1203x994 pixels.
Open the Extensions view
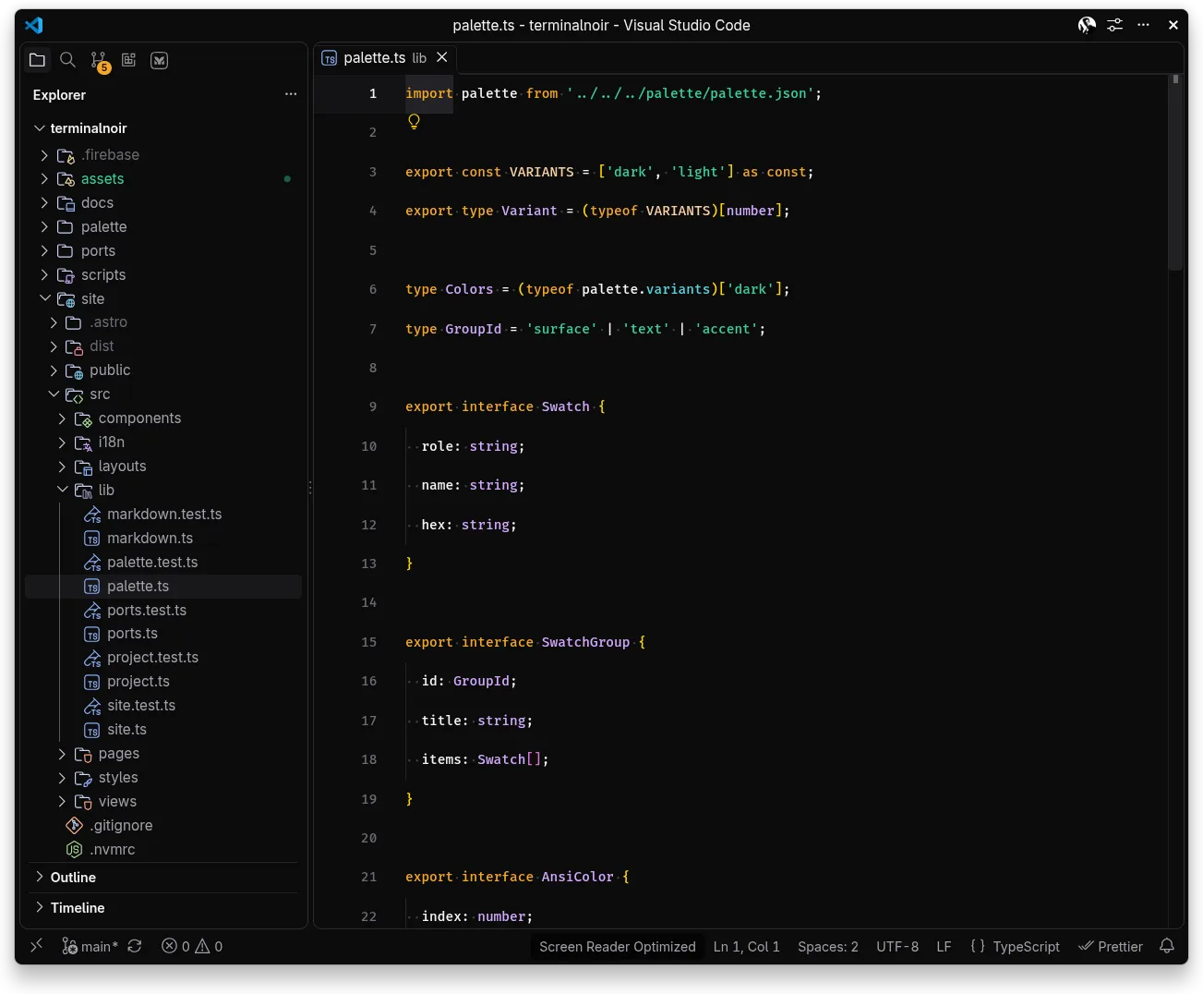129,60
